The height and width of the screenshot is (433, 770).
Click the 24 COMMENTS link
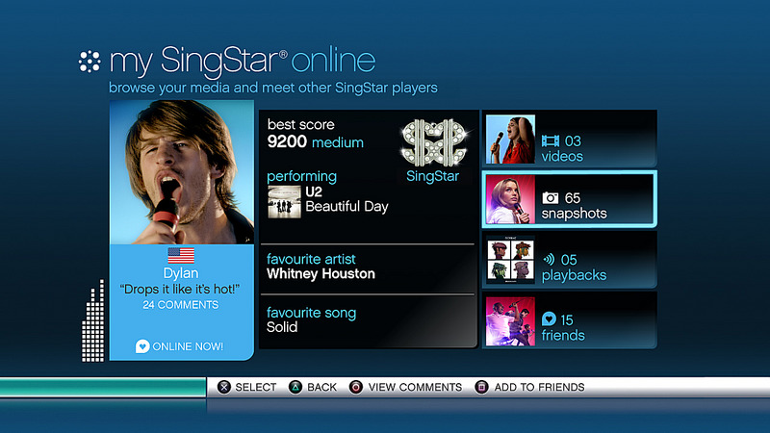coord(181,305)
